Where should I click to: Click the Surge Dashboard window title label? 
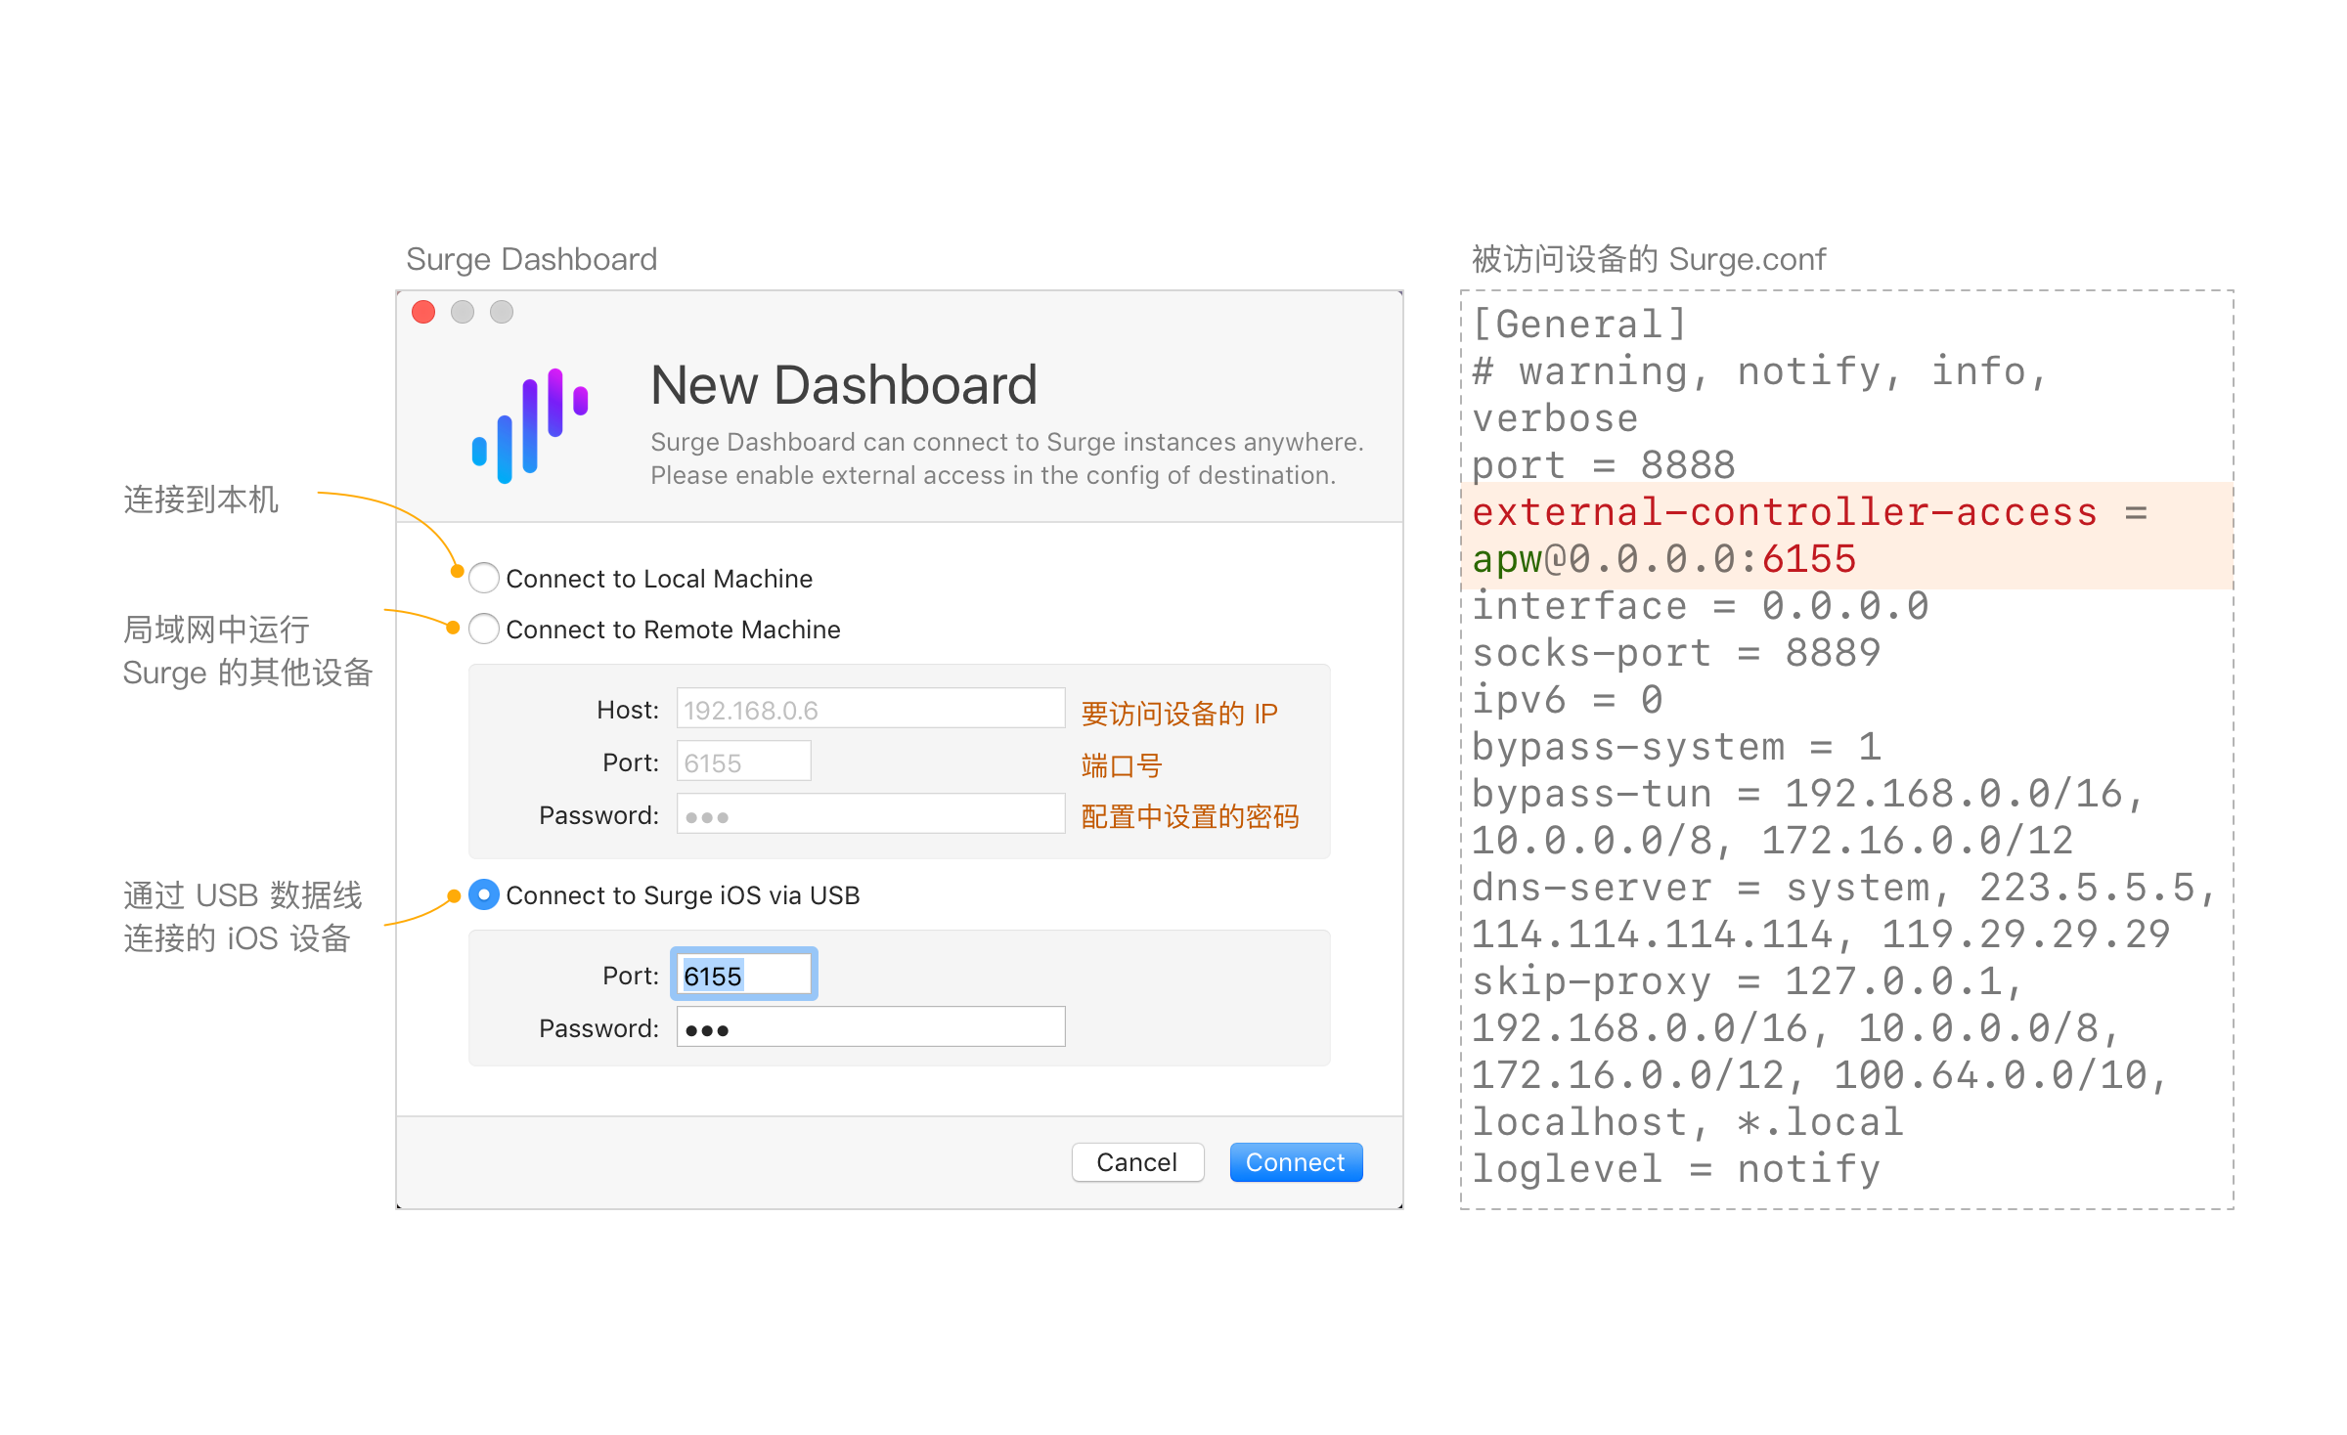531,258
